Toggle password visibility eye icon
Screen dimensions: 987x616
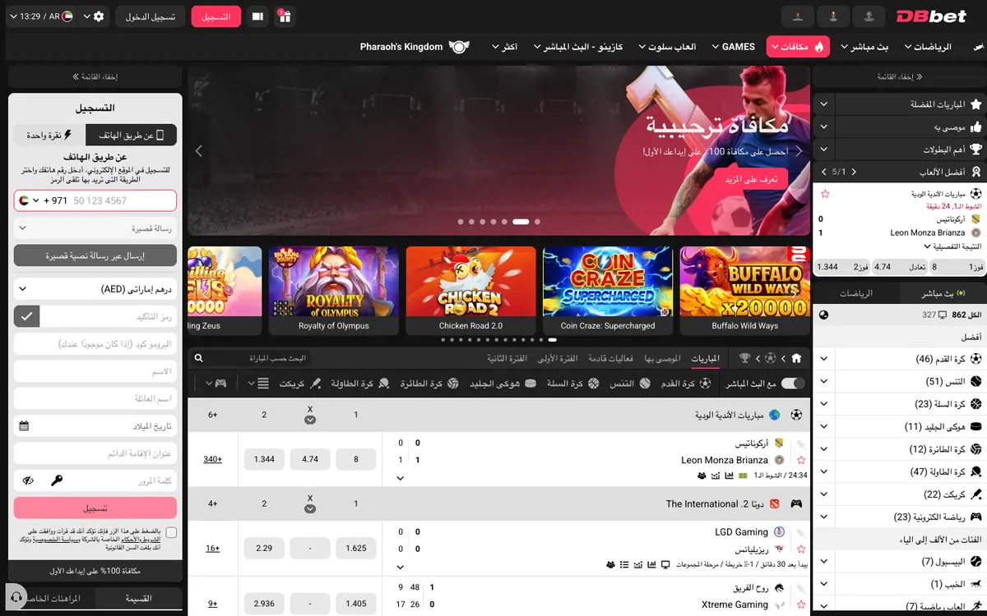(x=28, y=480)
